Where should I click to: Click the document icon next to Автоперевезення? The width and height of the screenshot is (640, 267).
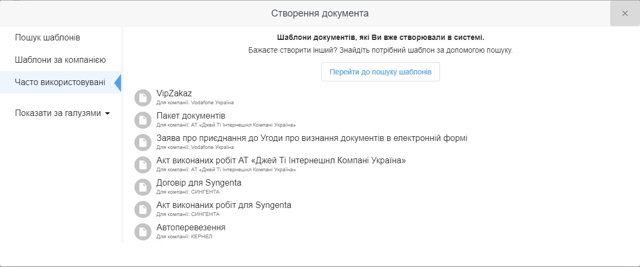click(142, 232)
